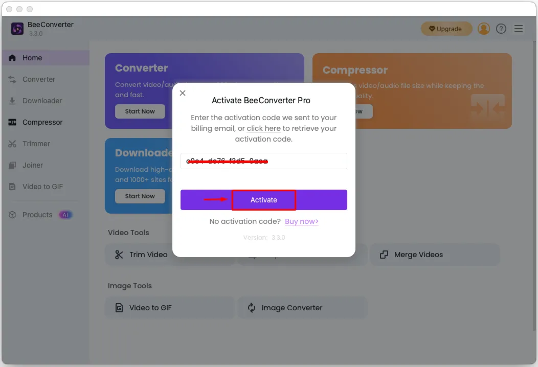Click the purple Activate button
Viewport: 538px width, 367px height.
point(263,200)
